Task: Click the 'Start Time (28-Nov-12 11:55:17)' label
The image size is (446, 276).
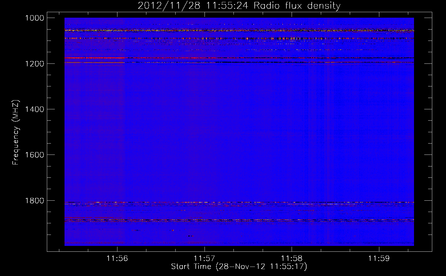Action: click(239, 267)
